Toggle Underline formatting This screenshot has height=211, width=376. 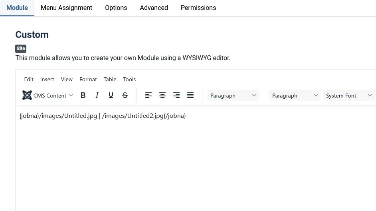pyautogui.click(x=111, y=96)
